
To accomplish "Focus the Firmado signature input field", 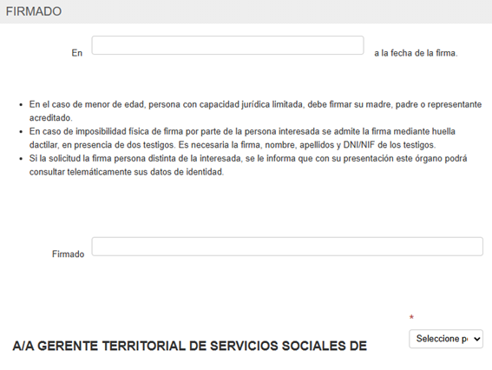I will pyautogui.click(x=287, y=247).
